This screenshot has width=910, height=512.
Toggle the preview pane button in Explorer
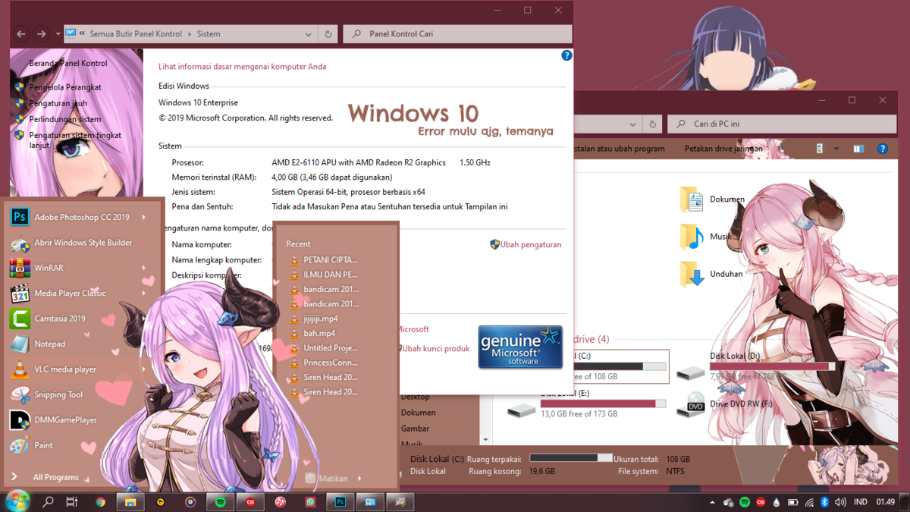[x=858, y=149]
